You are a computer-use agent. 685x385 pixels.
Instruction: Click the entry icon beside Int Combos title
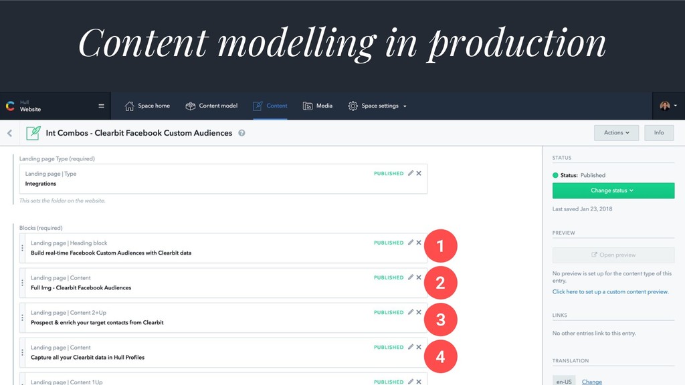pyautogui.click(x=33, y=133)
